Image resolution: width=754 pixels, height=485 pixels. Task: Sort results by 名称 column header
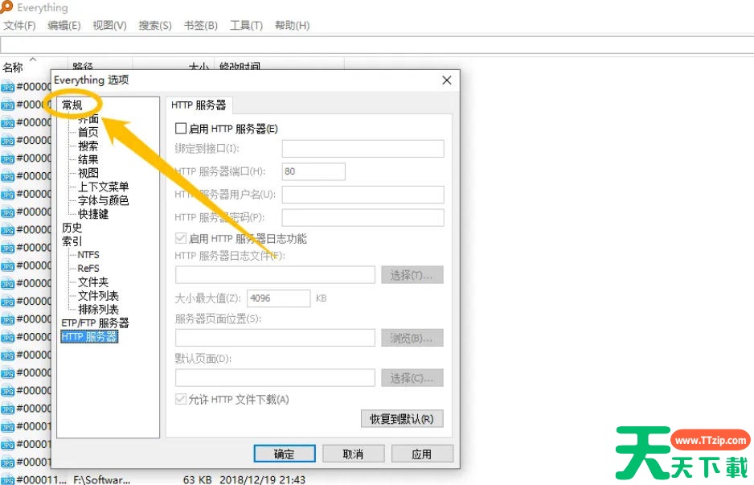pyautogui.click(x=13, y=68)
